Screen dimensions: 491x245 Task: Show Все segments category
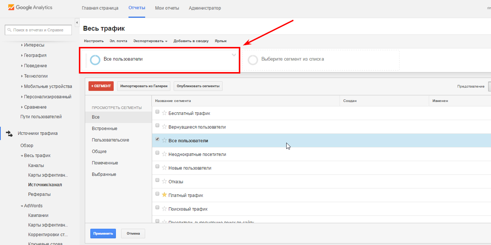[x=118, y=117]
